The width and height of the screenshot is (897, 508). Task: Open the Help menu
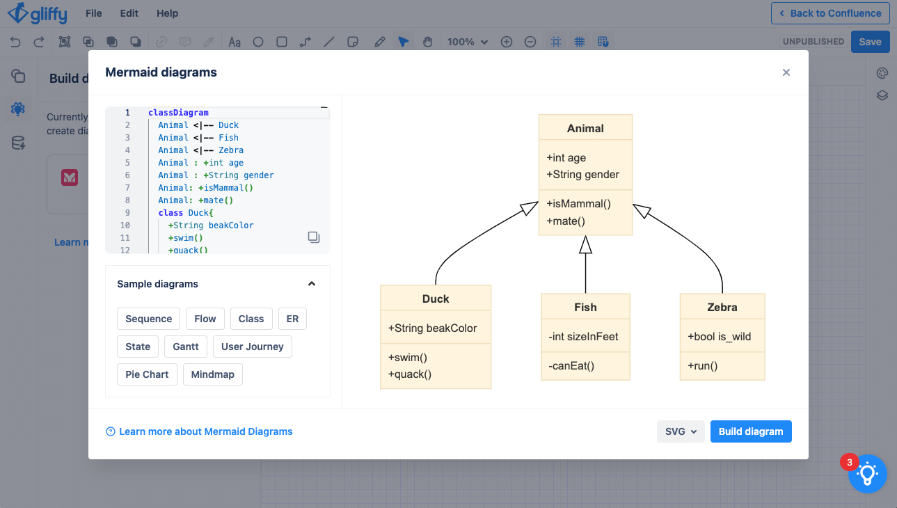[x=167, y=13]
